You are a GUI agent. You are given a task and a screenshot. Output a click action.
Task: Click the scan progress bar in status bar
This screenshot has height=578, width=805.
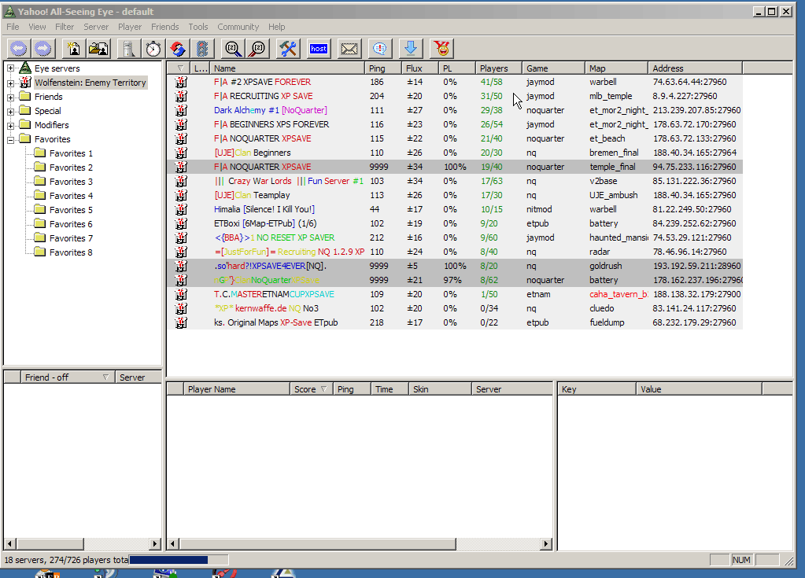(179, 560)
